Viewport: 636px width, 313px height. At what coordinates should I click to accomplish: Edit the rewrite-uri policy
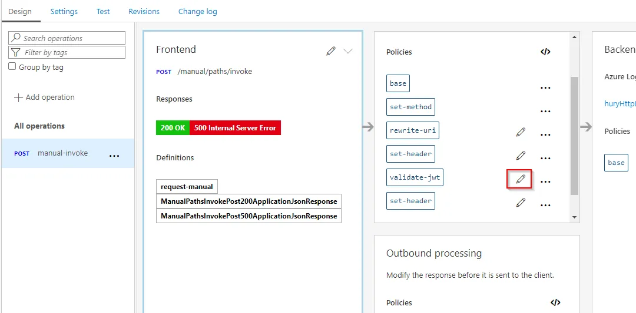521,133
